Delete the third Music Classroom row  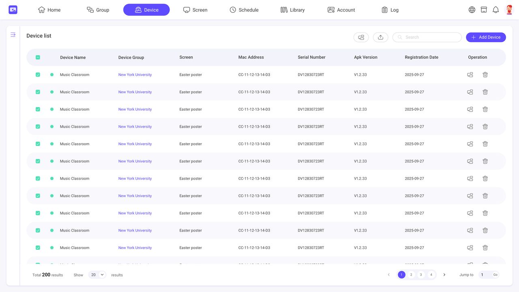point(485,109)
